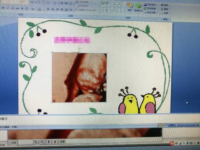Click the first red rotate icon in the viewer

coord(49,142)
